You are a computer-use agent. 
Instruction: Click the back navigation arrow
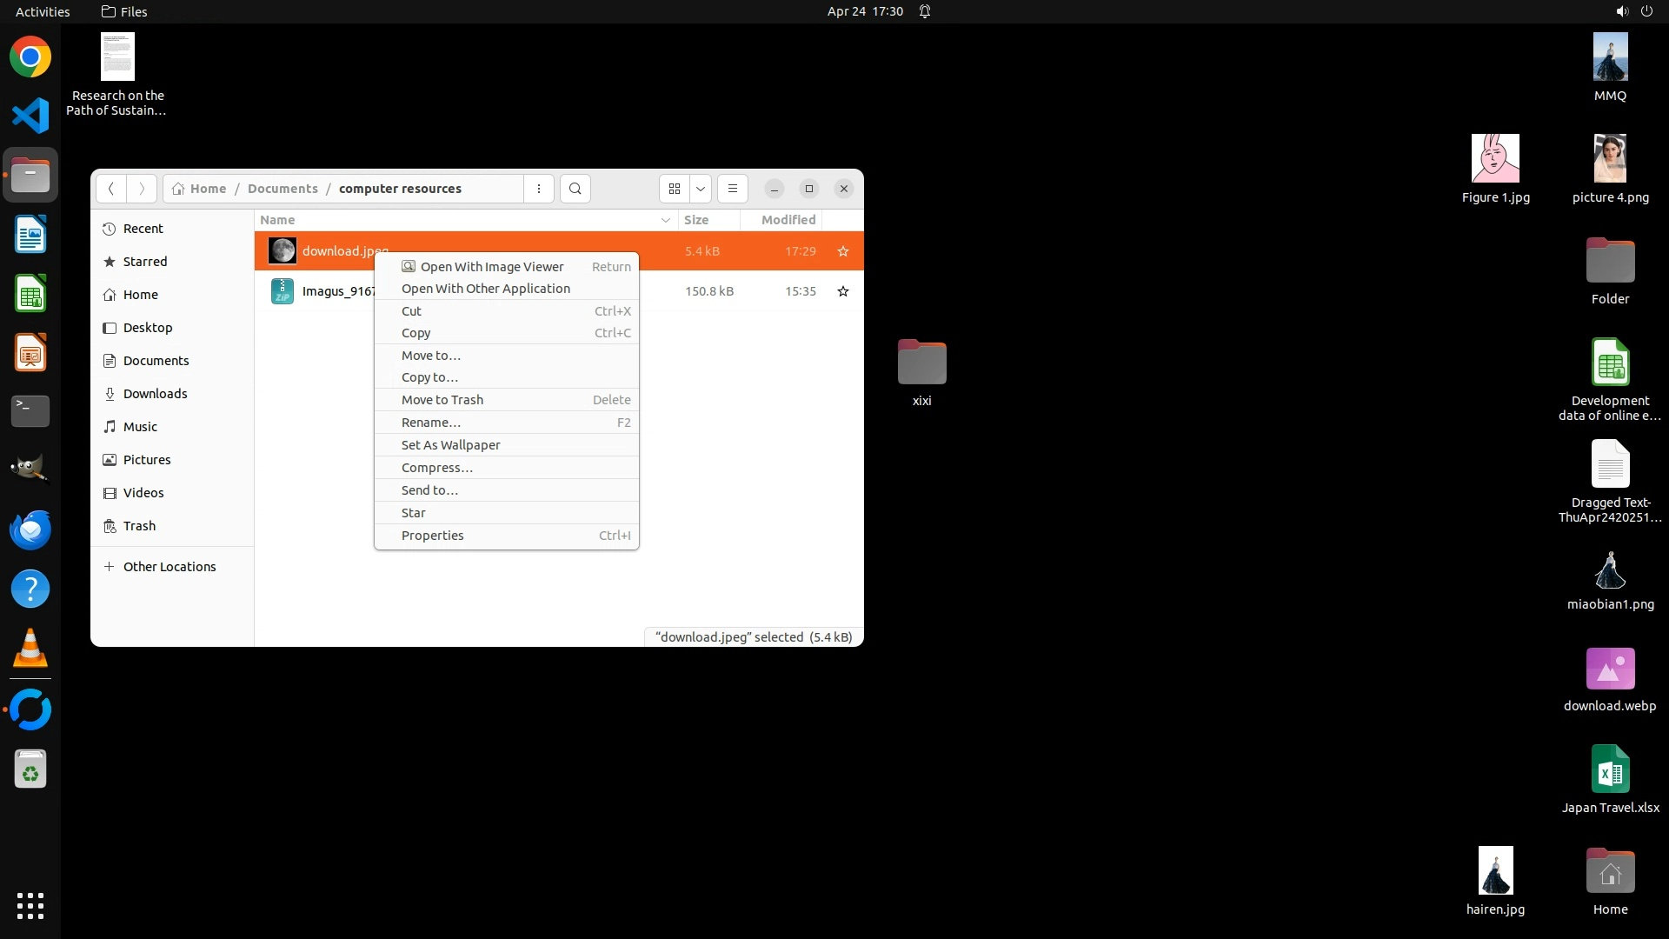tap(111, 189)
